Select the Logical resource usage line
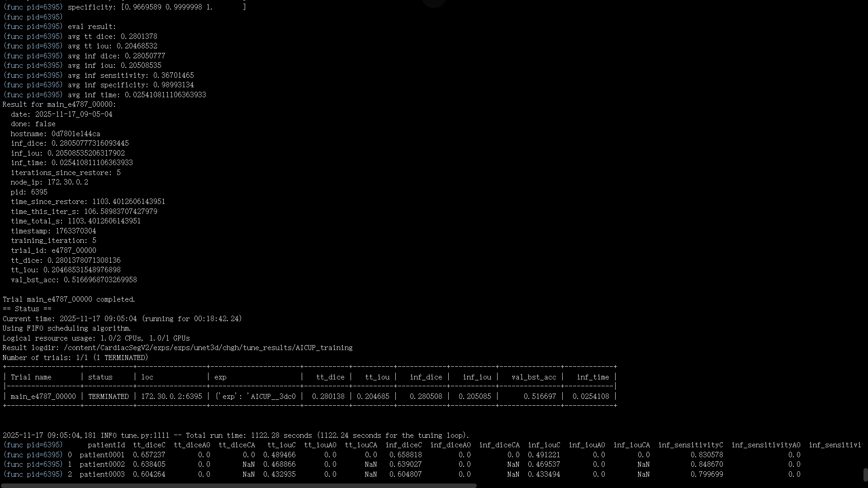The height and width of the screenshot is (488, 868). [96, 338]
